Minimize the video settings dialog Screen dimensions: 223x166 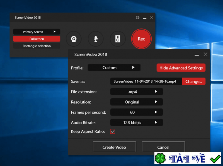click(x=197, y=54)
